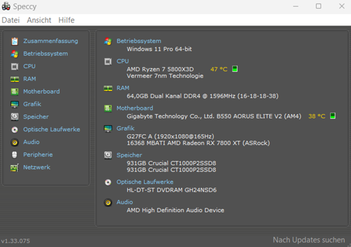Click the version number v1.33.075
Viewport: 351px width, 247px height.
[15, 241]
